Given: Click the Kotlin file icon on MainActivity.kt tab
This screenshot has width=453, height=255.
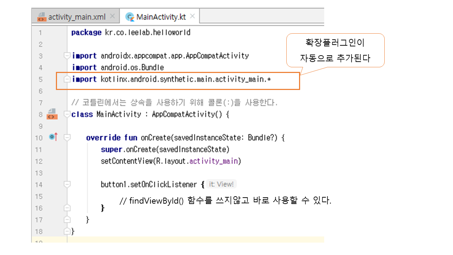Looking at the screenshot, I should tap(130, 17).
